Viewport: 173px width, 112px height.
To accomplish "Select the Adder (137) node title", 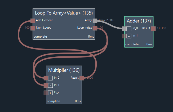I will (x=139, y=21).
